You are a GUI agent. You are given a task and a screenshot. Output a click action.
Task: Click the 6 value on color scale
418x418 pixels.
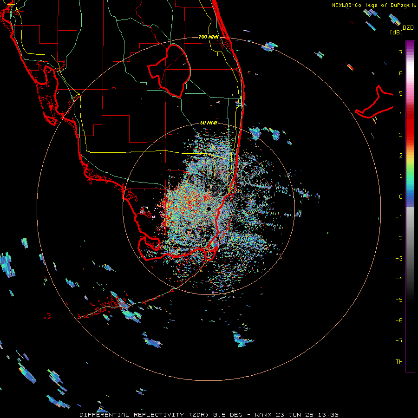[401, 73]
